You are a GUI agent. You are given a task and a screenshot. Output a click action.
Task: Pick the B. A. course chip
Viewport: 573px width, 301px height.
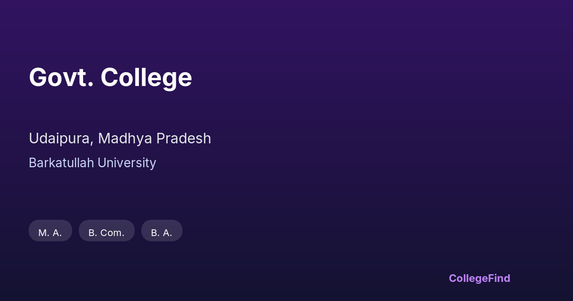click(x=161, y=232)
